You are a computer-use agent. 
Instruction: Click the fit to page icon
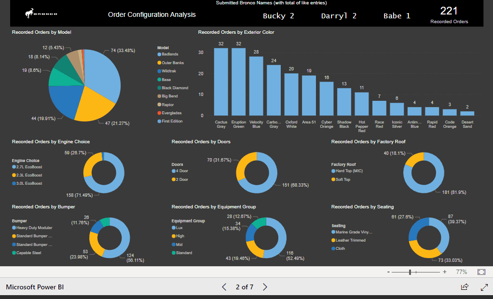481,272
